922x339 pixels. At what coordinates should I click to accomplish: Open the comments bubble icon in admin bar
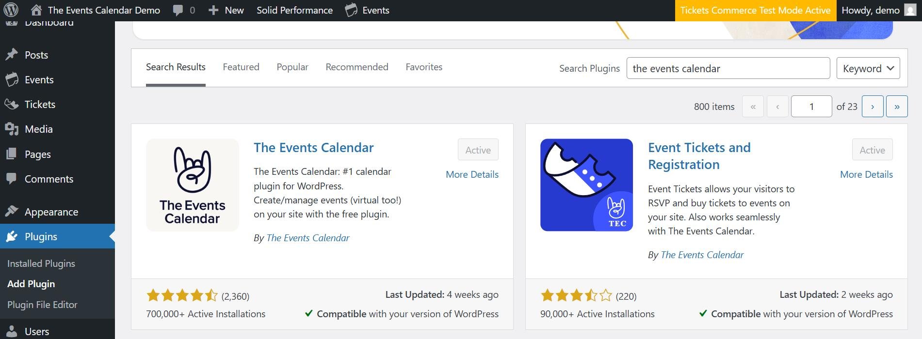pyautogui.click(x=178, y=10)
